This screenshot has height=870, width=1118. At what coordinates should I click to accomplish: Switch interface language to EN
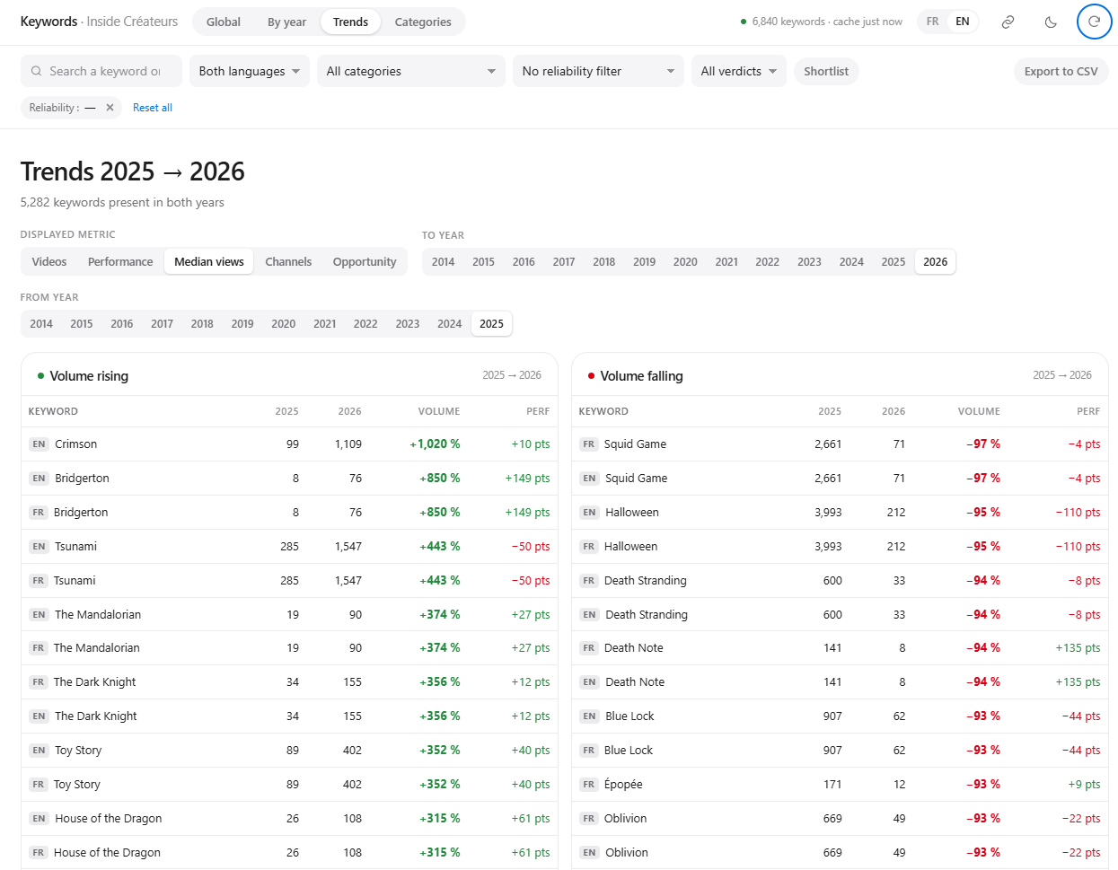[x=963, y=22]
